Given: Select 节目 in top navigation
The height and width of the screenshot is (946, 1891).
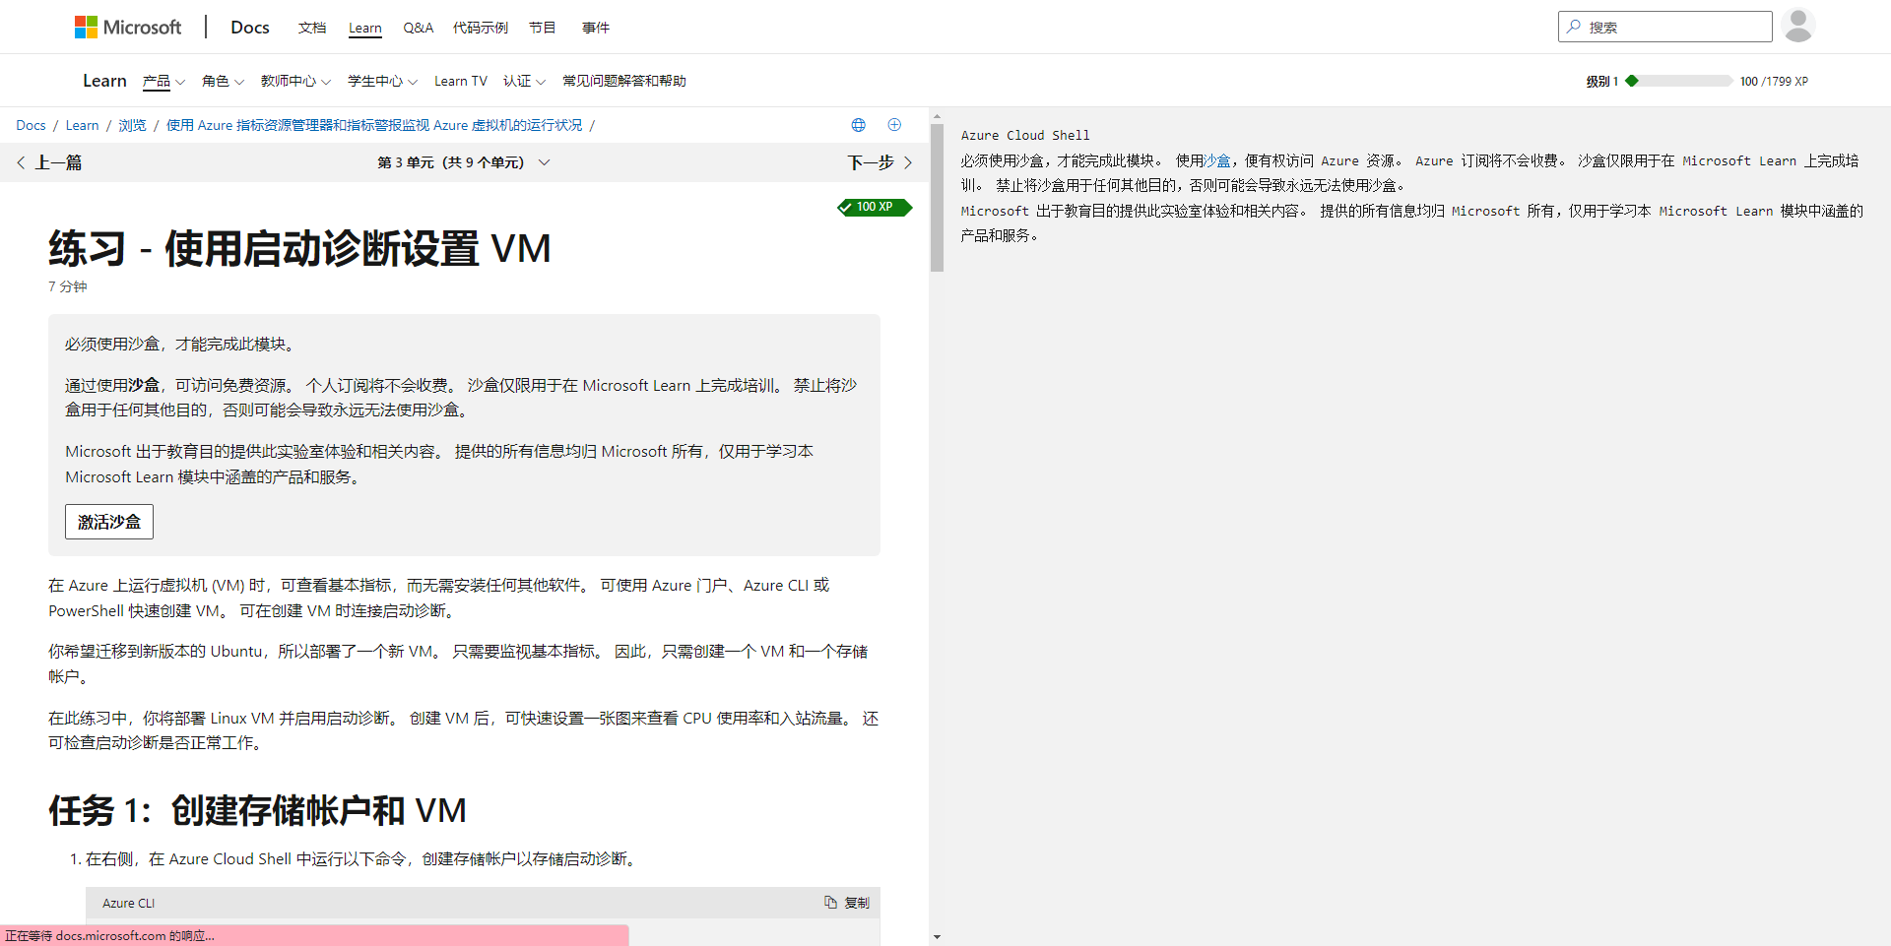Looking at the screenshot, I should (543, 28).
